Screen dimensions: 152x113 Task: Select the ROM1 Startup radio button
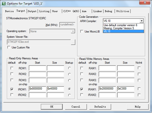click(69, 68)
